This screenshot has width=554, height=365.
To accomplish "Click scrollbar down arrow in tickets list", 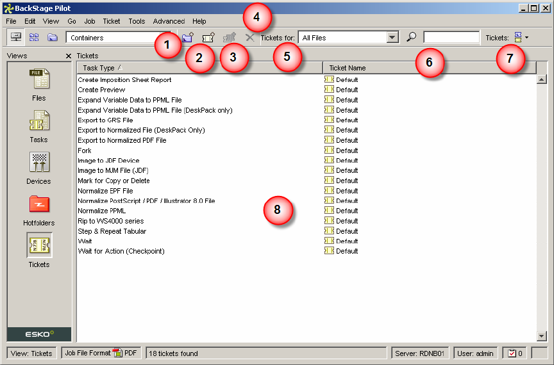I will pyautogui.click(x=542, y=336).
